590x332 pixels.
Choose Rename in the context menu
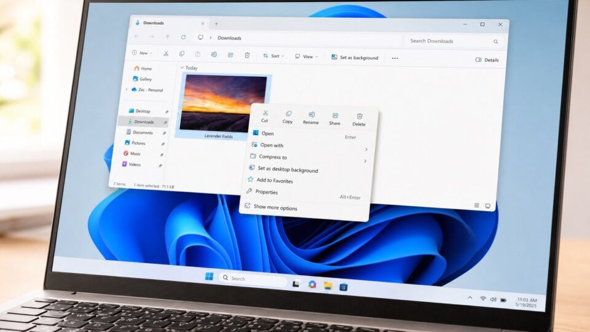click(311, 118)
